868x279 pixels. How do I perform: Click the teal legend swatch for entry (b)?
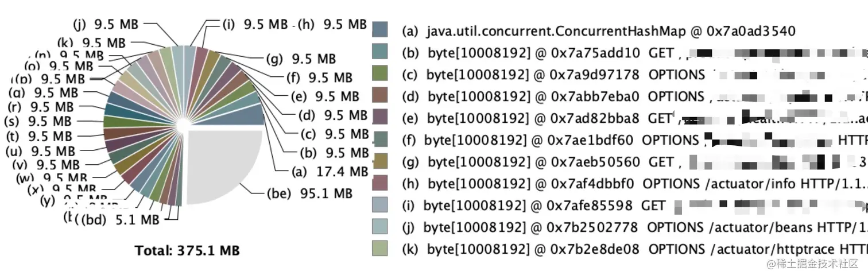click(x=380, y=52)
